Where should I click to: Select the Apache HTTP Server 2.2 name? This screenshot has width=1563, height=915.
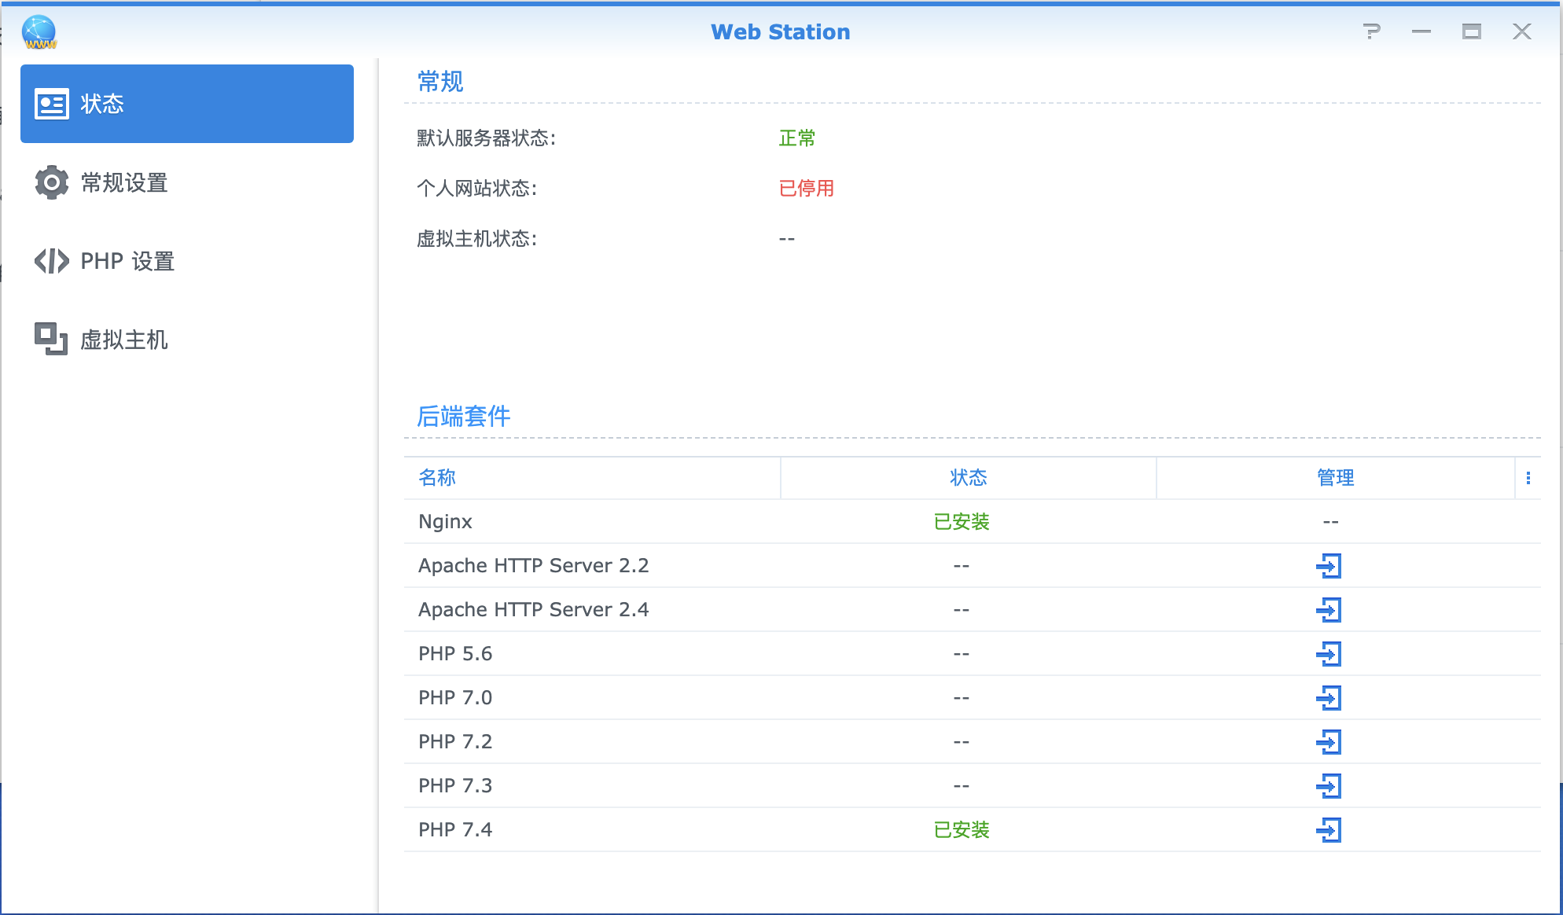[x=533, y=566]
